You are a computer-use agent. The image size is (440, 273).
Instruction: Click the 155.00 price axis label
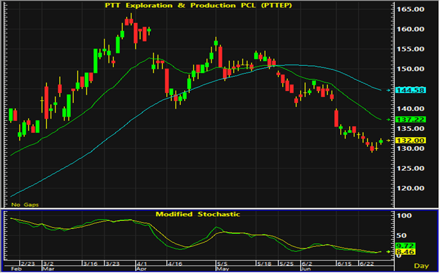coord(410,49)
